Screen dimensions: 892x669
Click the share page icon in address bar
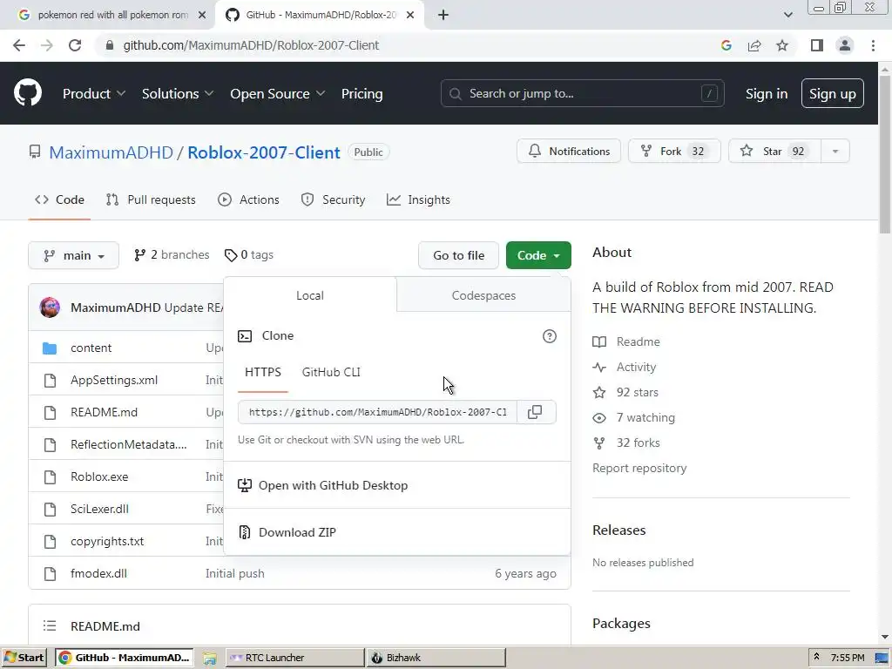[x=754, y=45]
